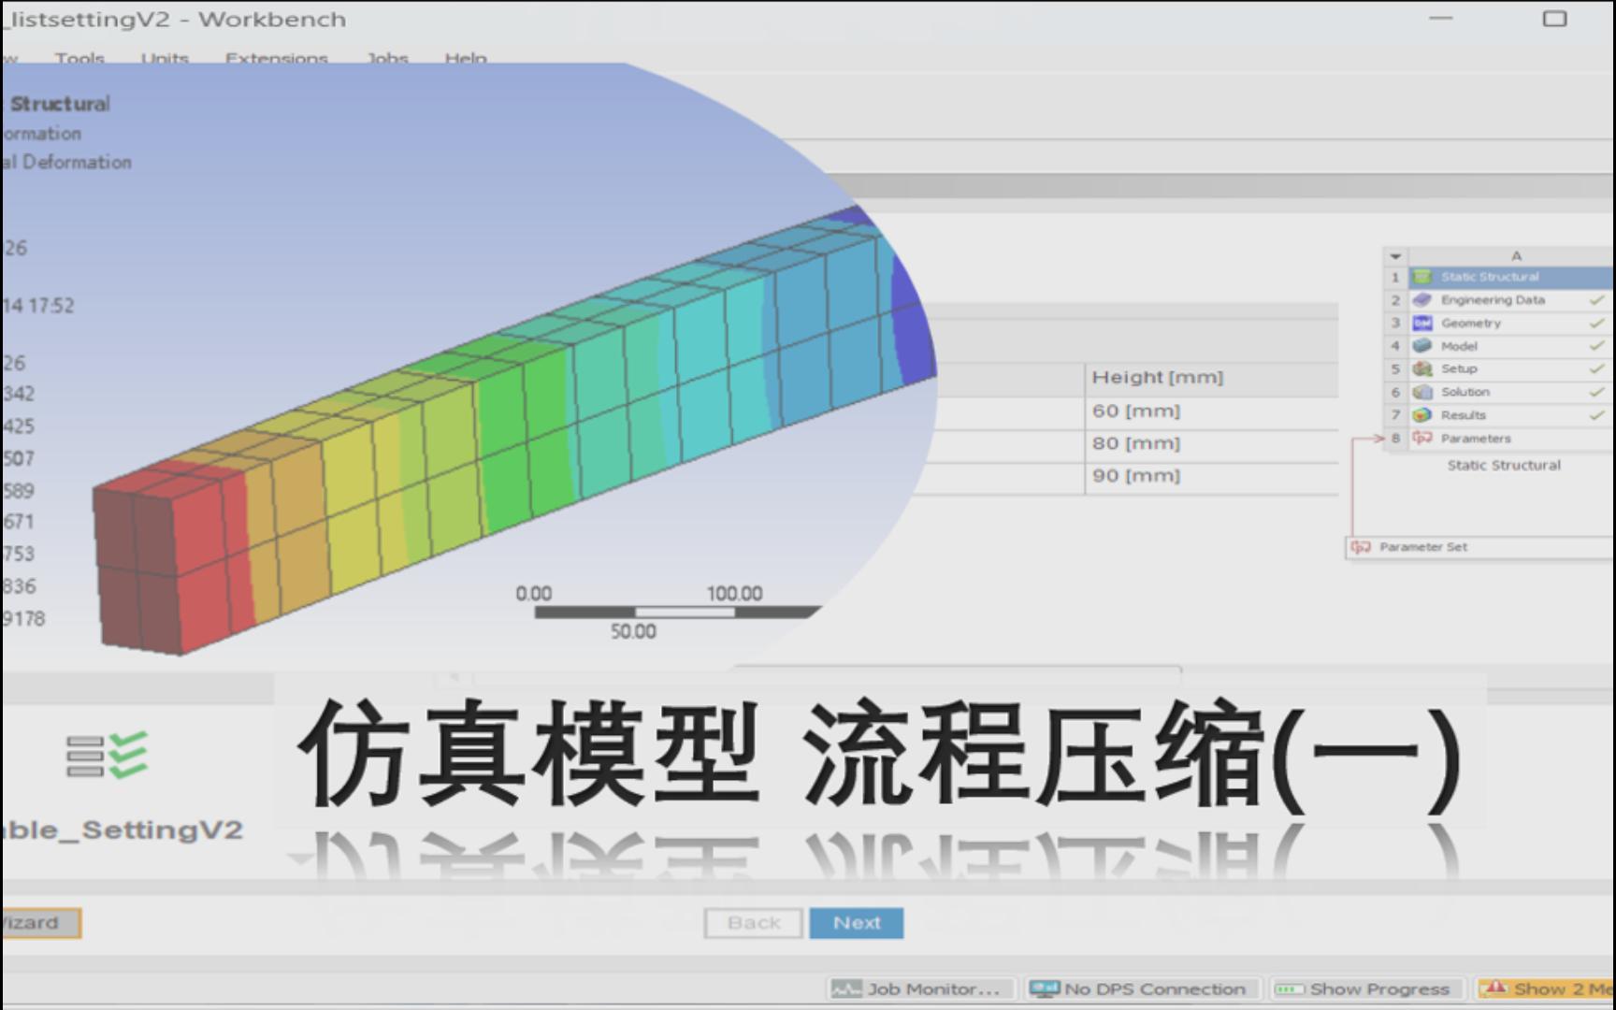Click the No DPS Connection icon
This screenshot has height=1010, width=1616.
pyautogui.click(x=1044, y=989)
